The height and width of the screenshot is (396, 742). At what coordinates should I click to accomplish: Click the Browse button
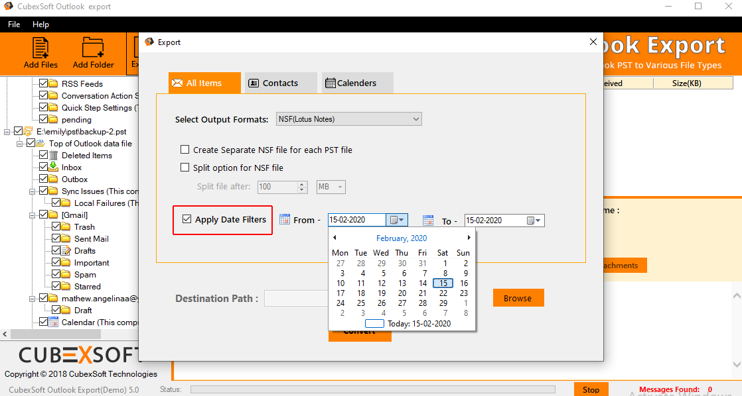(x=518, y=298)
